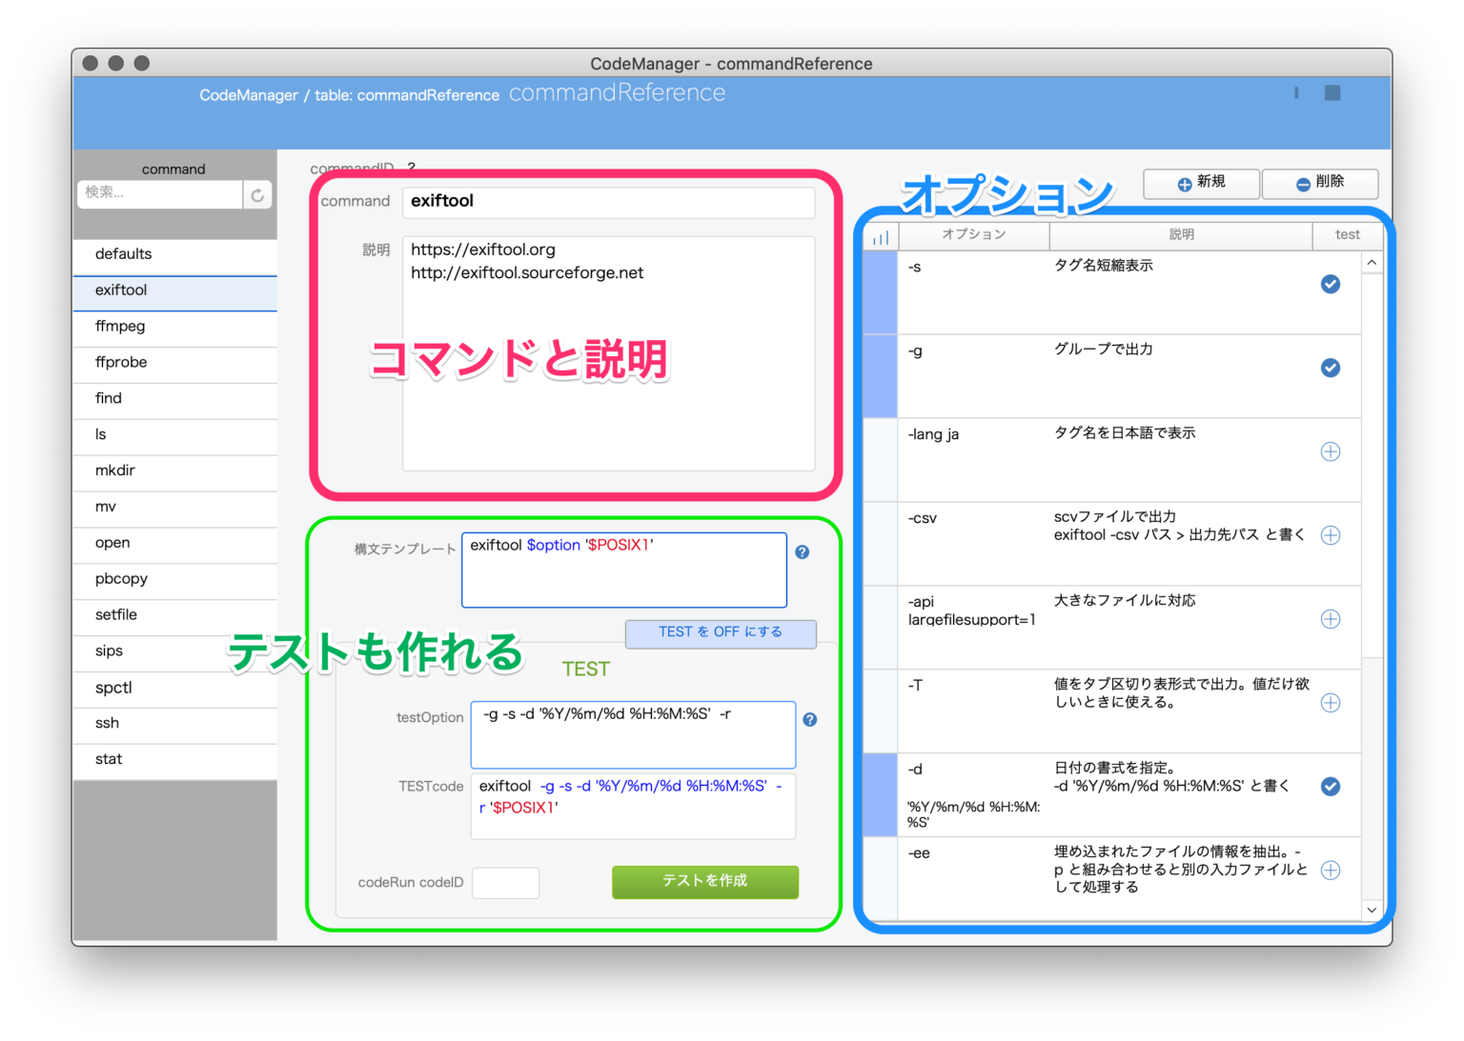Enable test plus for -api largefilesupport option
Screen dimensions: 1464x1041
point(1331,619)
